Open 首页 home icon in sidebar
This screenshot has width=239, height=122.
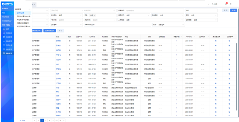4,29
